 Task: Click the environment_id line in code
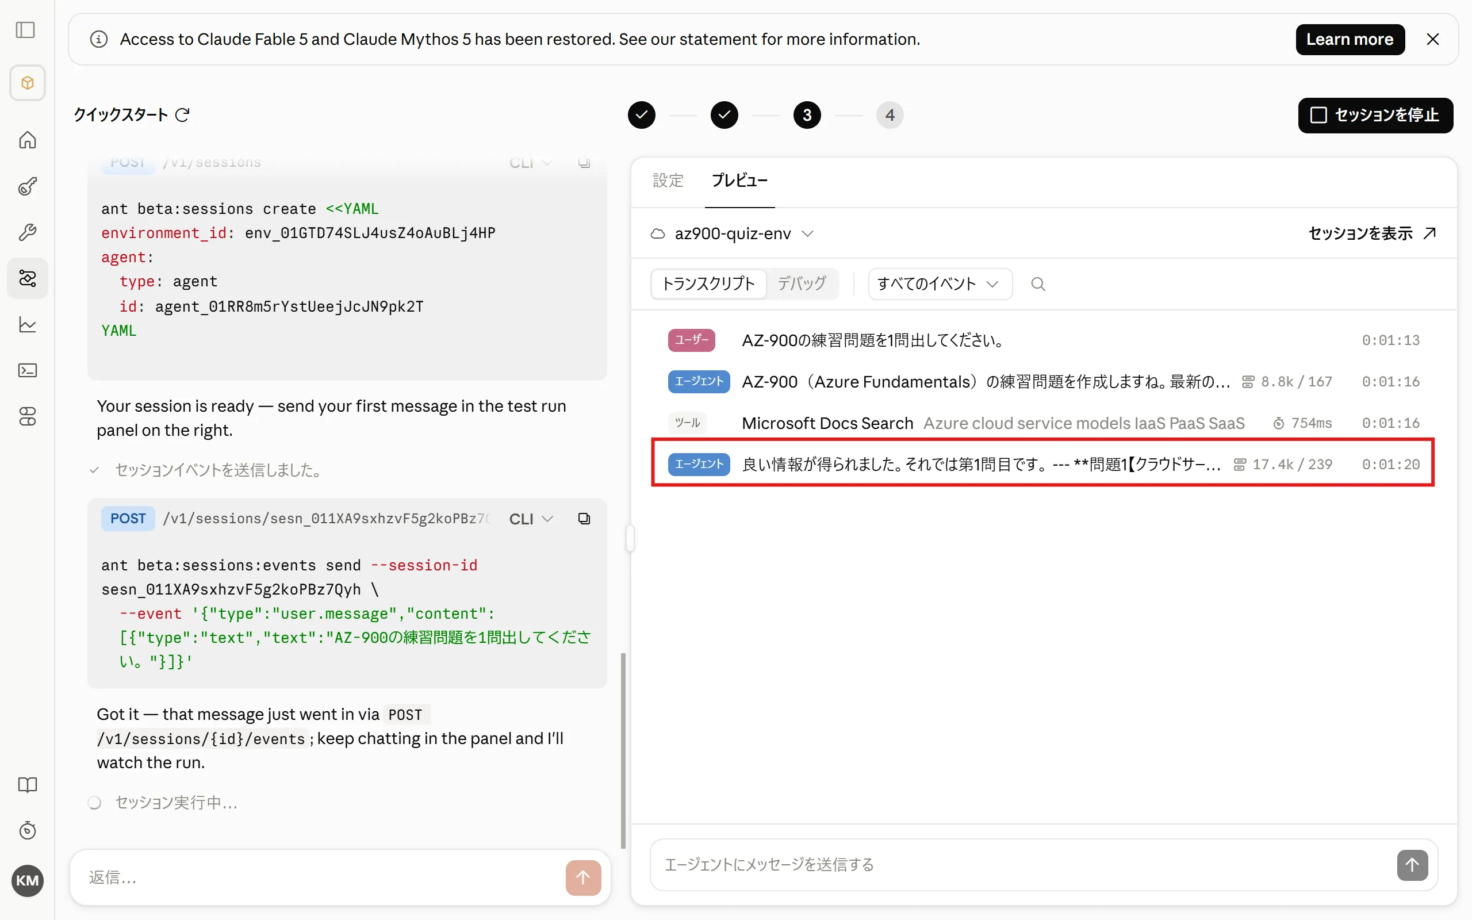tap(298, 233)
